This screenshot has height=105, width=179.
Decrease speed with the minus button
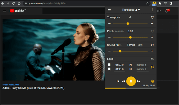(109, 51)
